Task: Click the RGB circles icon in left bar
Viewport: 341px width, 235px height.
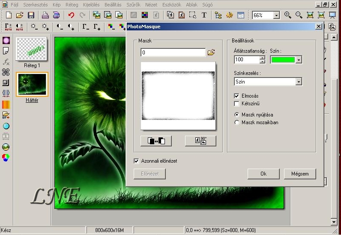Action: click(x=6, y=158)
